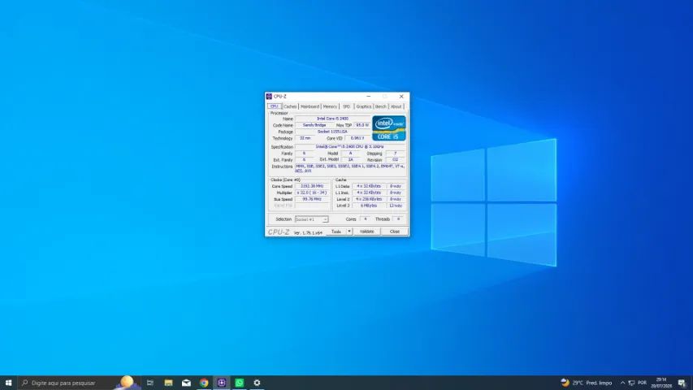Open the Bench tab

380,106
